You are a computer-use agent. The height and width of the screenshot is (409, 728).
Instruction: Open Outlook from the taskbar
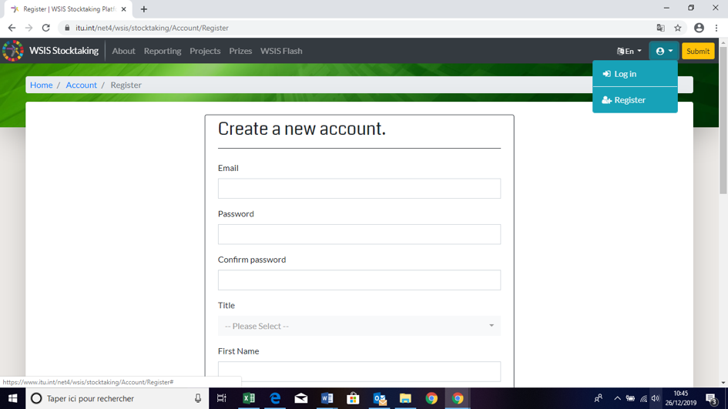[x=379, y=398]
